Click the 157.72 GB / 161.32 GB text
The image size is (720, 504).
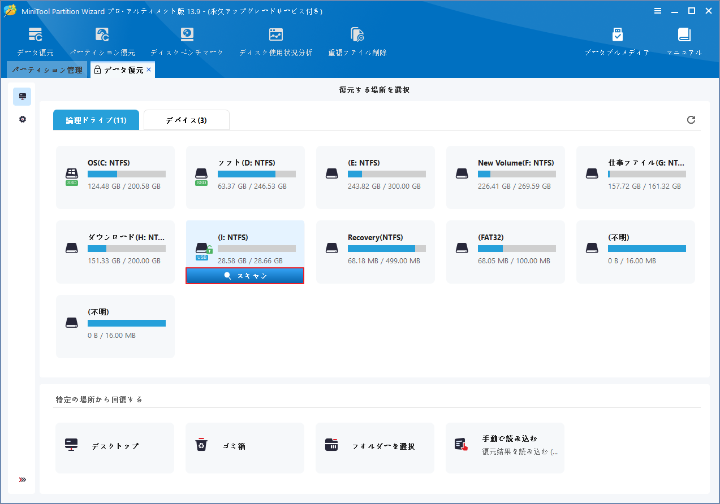pyautogui.click(x=644, y=186)
